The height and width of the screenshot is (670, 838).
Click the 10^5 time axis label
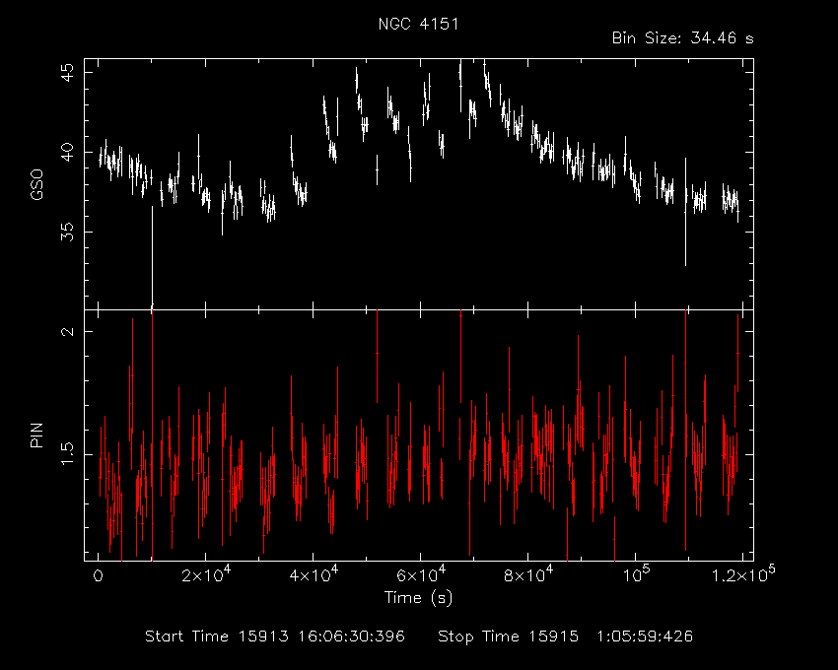pyautogui.click(x=636, y=574)
